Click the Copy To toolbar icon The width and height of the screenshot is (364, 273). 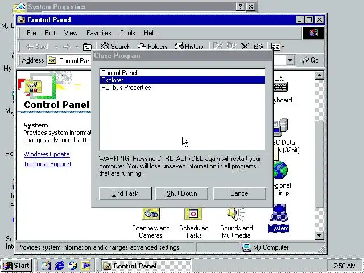[231, 46]
